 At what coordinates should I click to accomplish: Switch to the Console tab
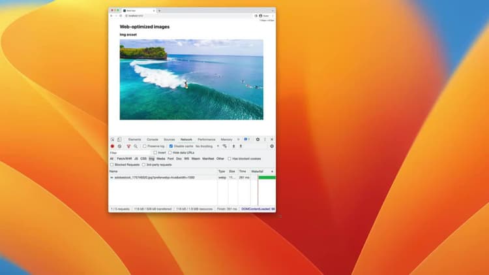[x=153, y=139]
